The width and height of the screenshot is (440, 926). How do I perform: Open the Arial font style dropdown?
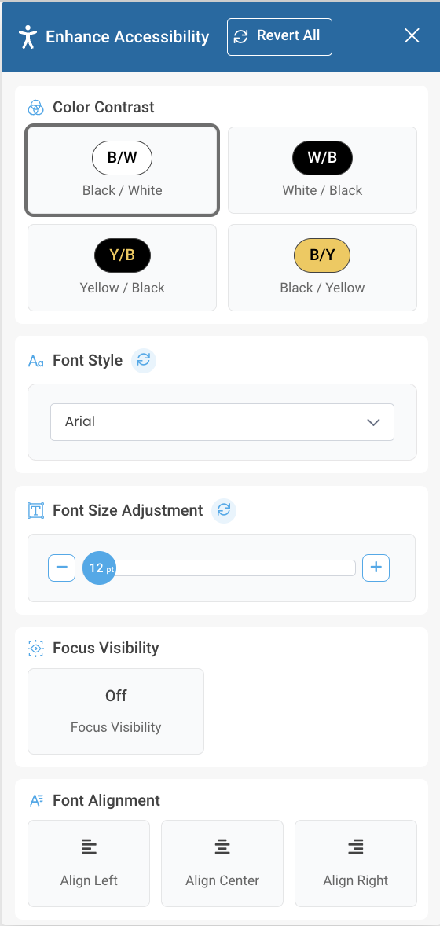[x=222, y=421]
